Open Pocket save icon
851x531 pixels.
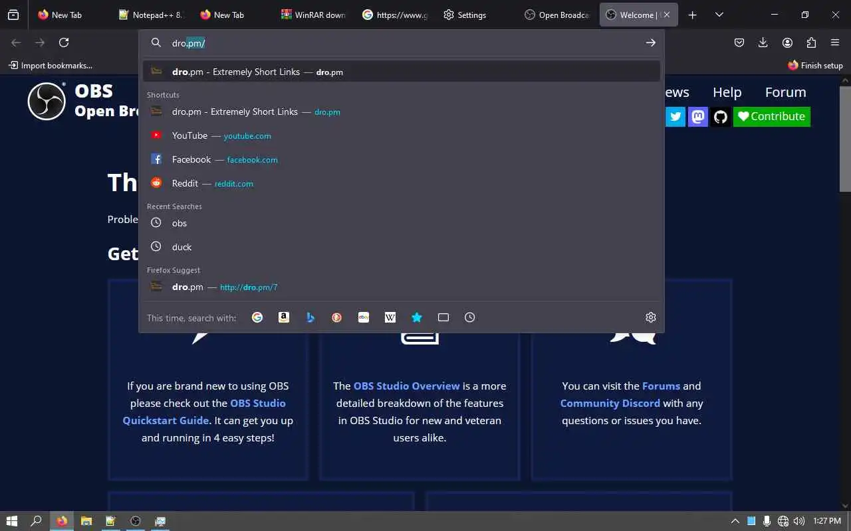coord(739,42)
